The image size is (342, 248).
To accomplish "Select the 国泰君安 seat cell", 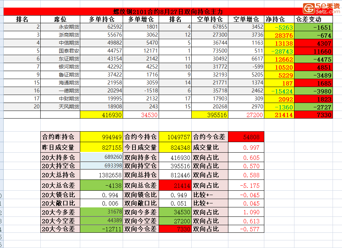I will click(60, 51).
